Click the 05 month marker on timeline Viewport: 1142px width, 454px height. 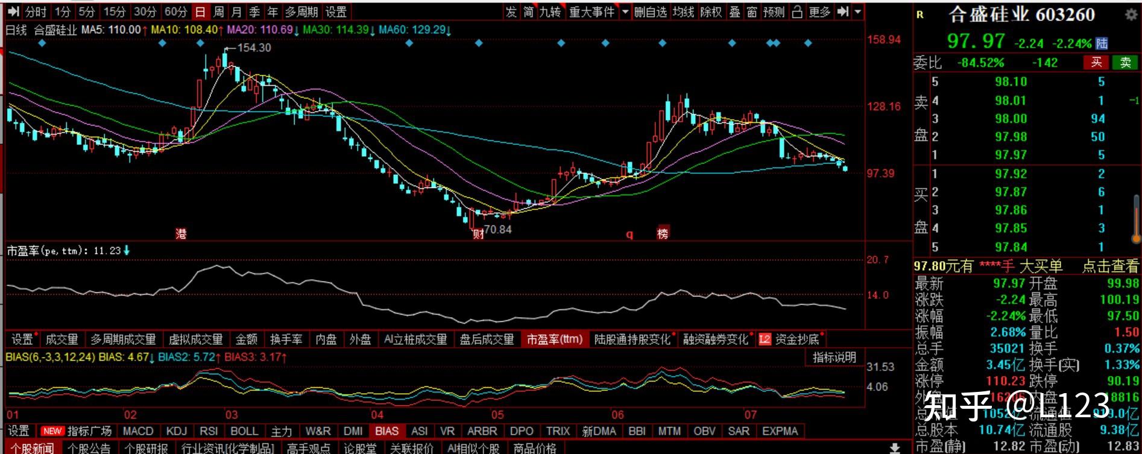(497, 415)
